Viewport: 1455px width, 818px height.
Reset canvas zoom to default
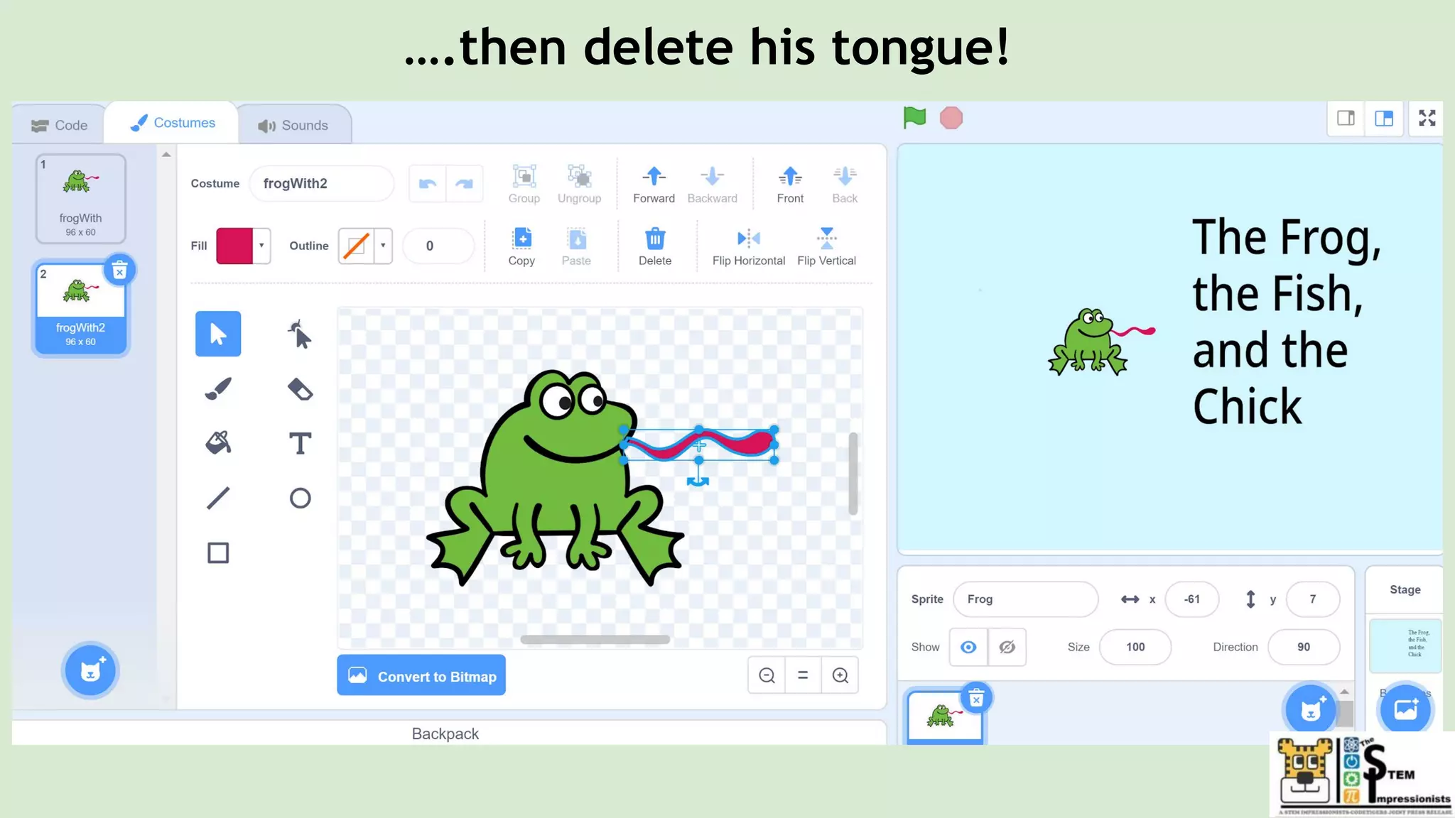point(803,675)
